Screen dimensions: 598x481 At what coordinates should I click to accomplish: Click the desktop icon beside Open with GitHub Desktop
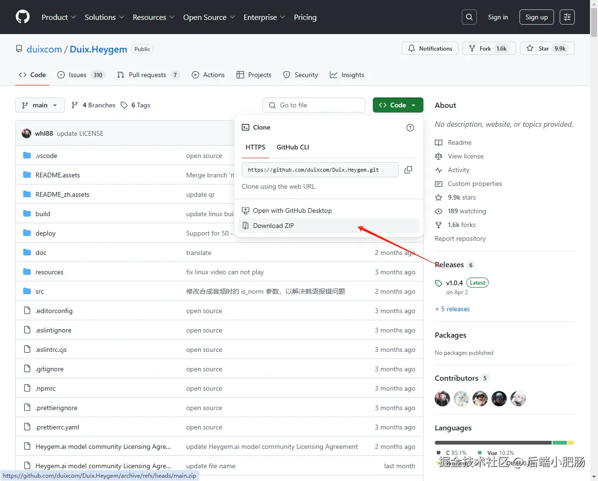(246, 210)
